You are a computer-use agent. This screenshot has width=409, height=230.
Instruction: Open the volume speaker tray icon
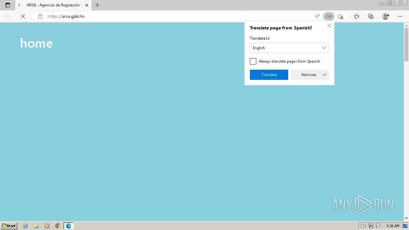tap(363, 226)
